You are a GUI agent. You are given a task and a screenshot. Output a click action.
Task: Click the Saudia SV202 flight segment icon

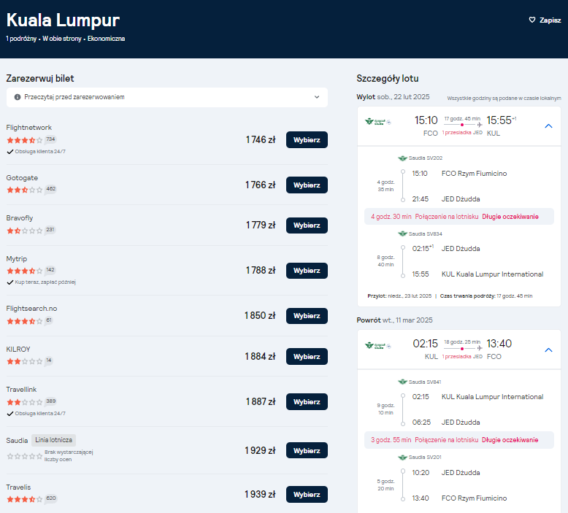(402, 158)
